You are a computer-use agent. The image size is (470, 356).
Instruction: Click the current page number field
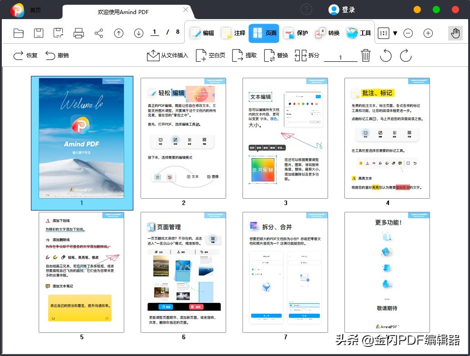(x=155, y=32)
